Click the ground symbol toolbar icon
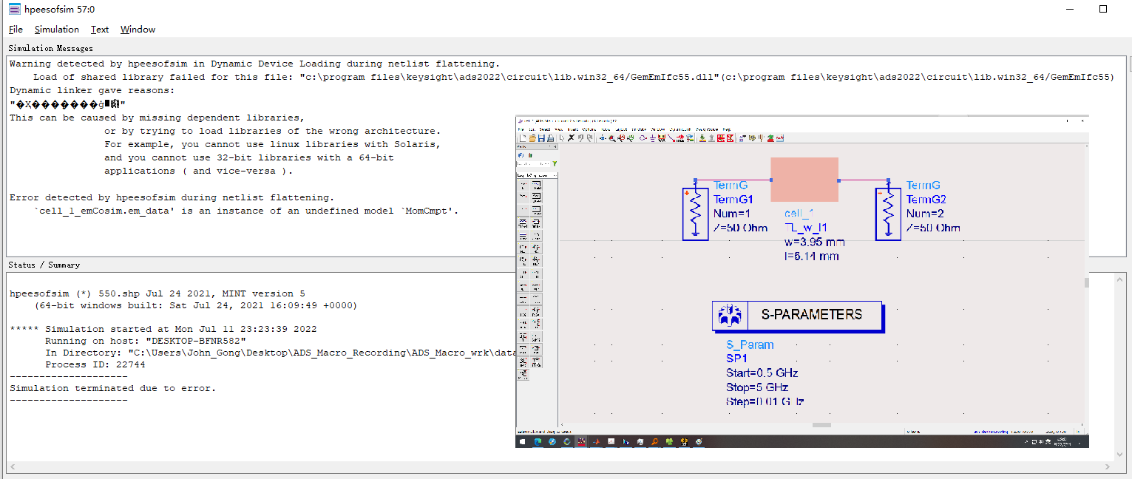The height and width of the screenshot is (479, 1132). (652, 138)
